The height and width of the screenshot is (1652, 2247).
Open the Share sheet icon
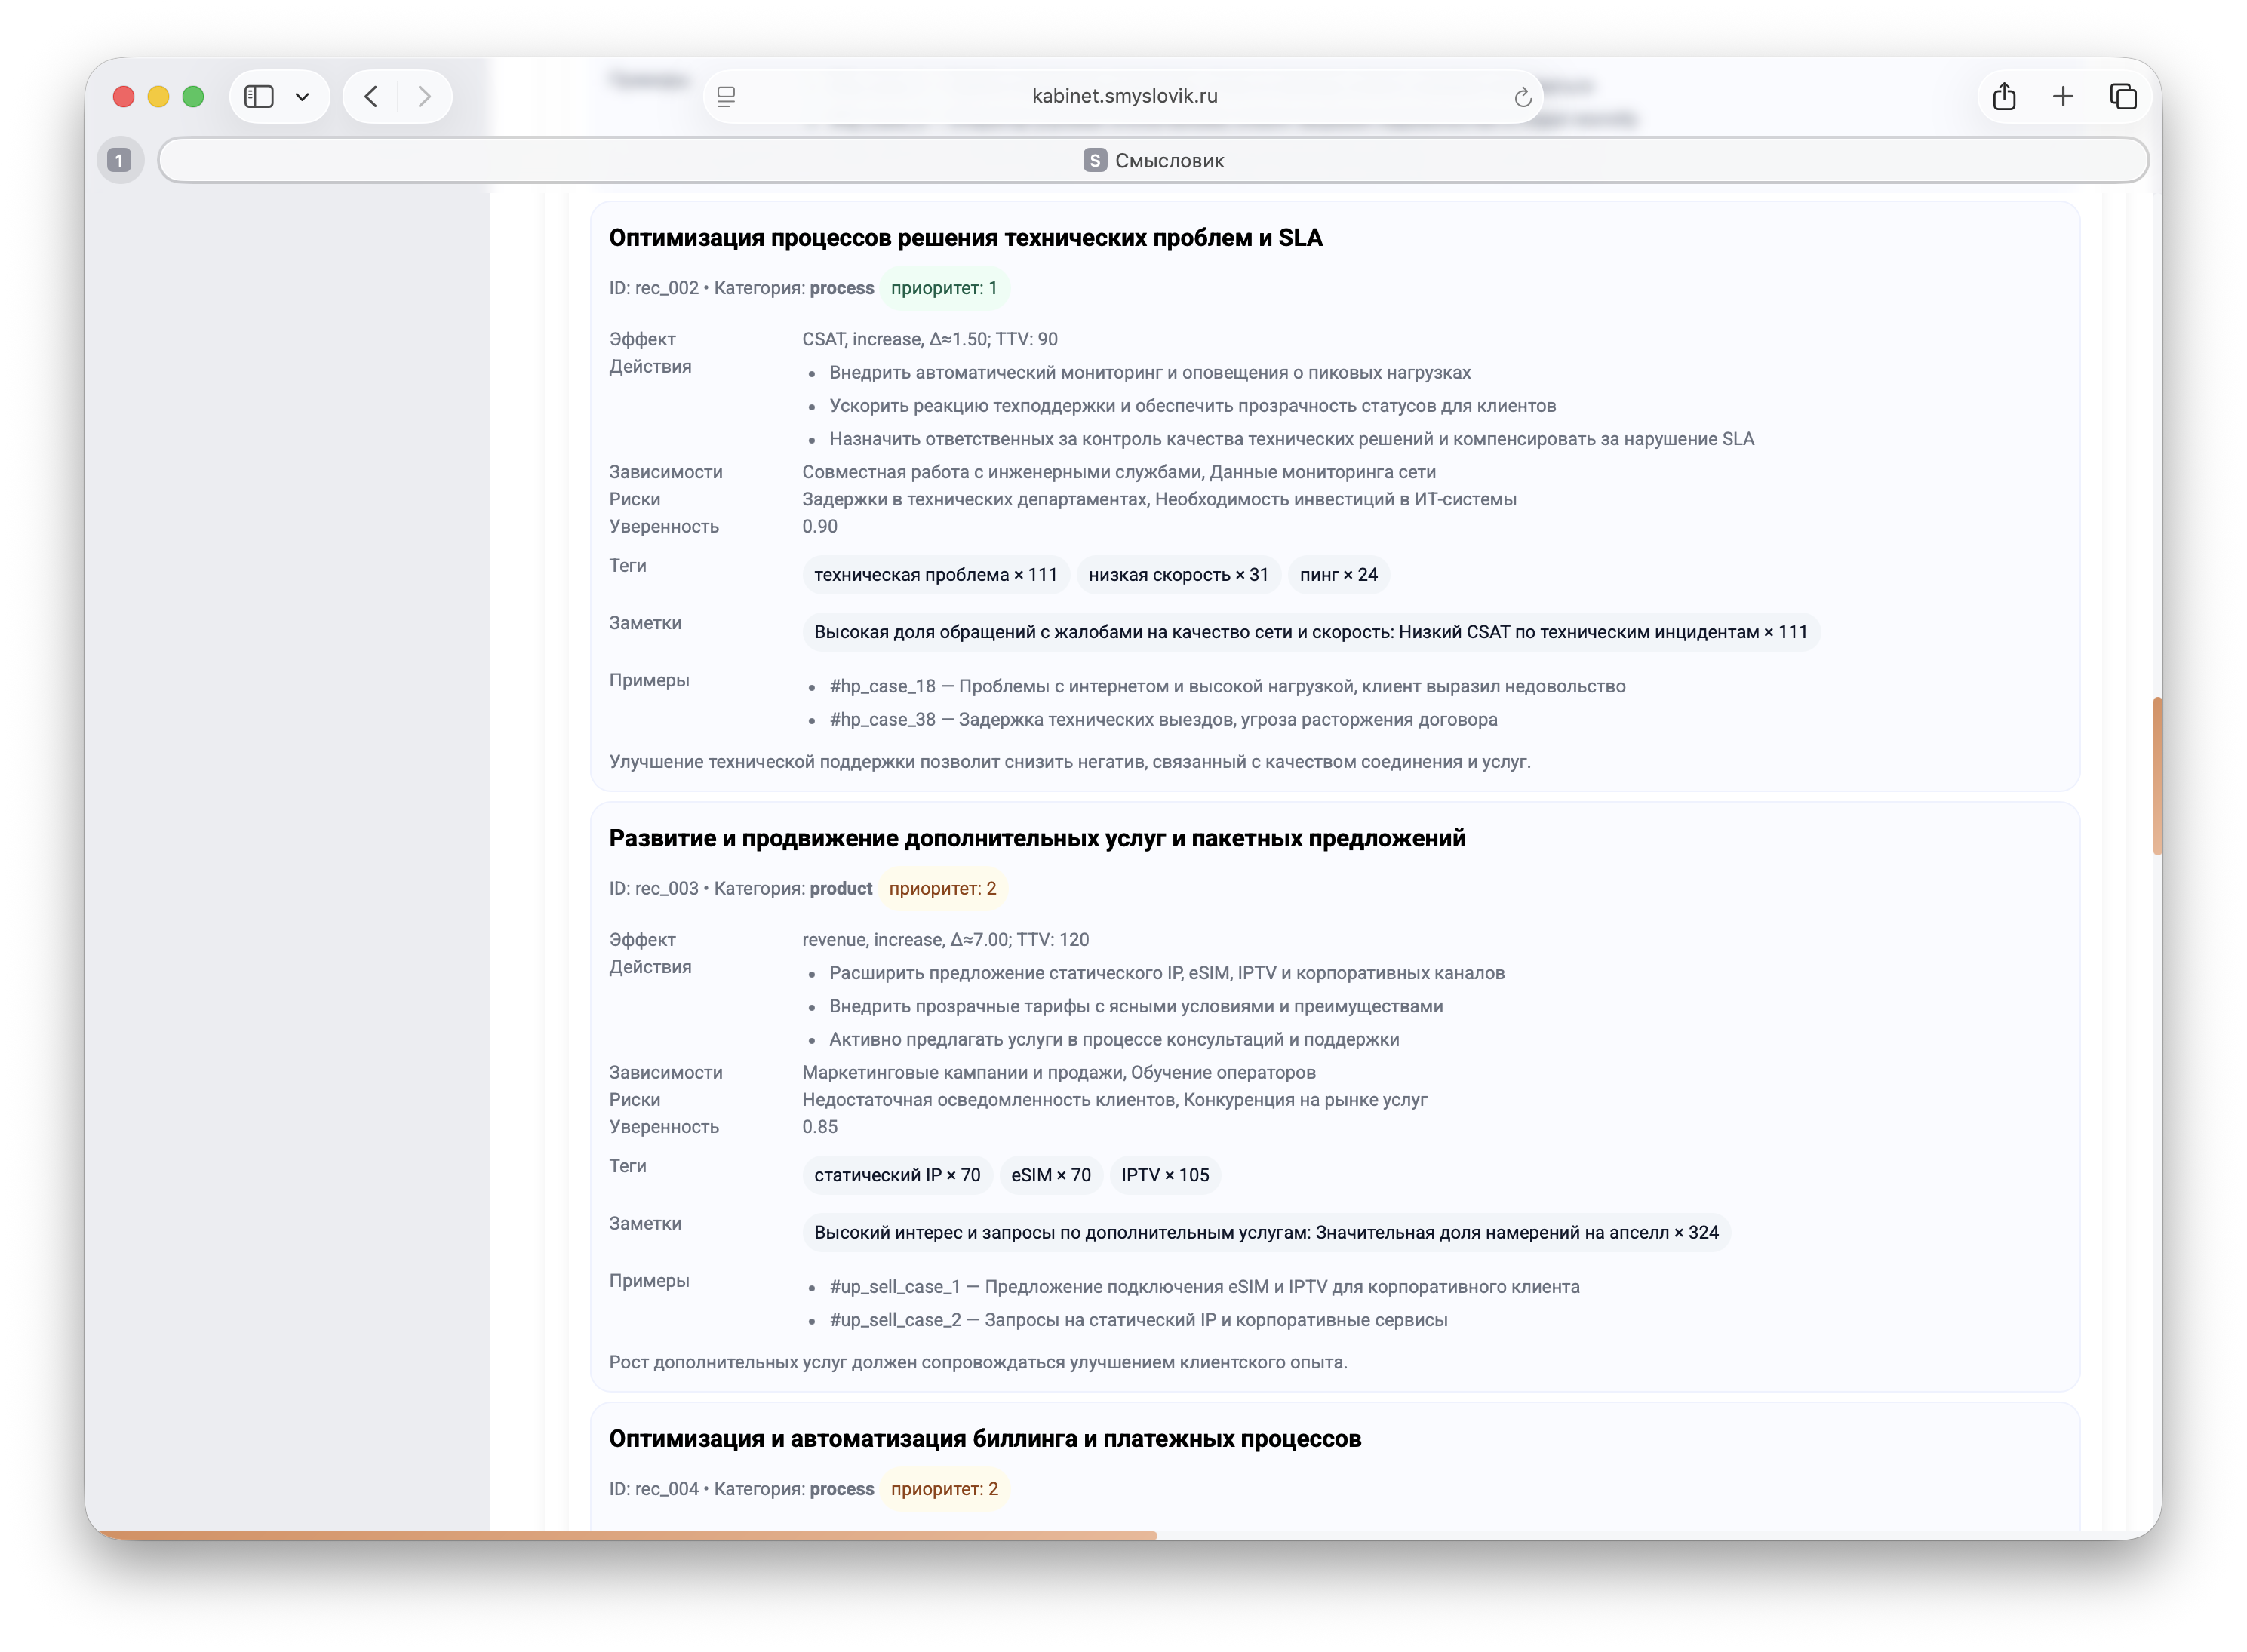2003,96
